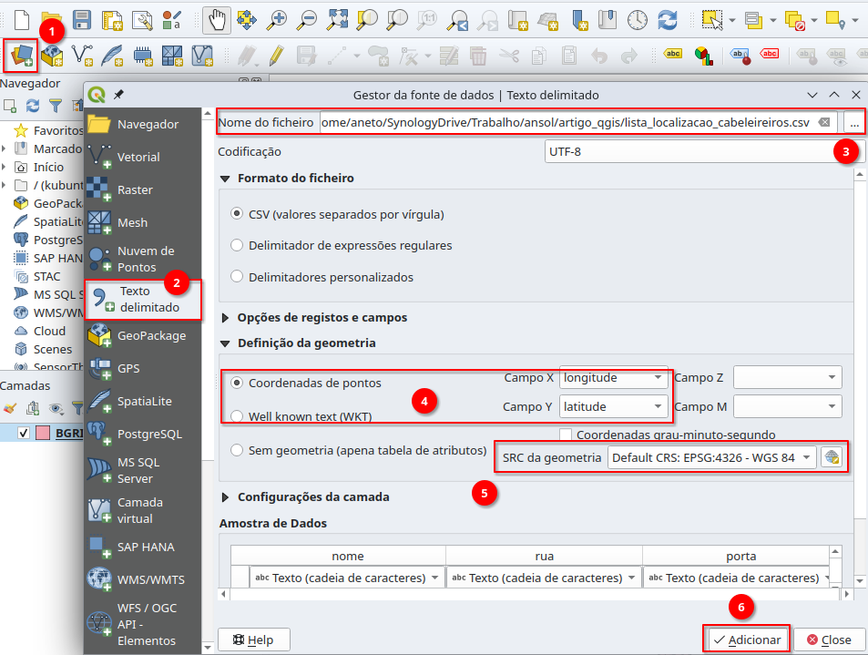Click the New Temporary Scratch Layer icon
This screenshot has width=868, height=655.
pos(143,56)
